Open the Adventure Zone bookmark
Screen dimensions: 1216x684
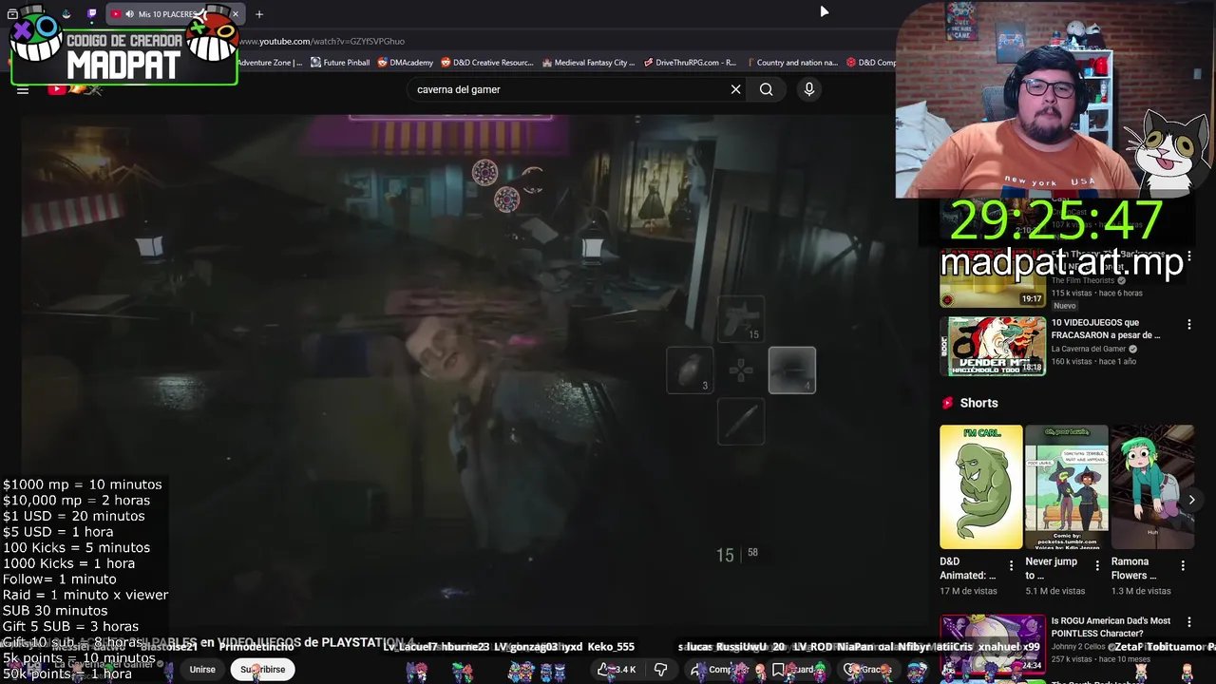click(270, 63)
